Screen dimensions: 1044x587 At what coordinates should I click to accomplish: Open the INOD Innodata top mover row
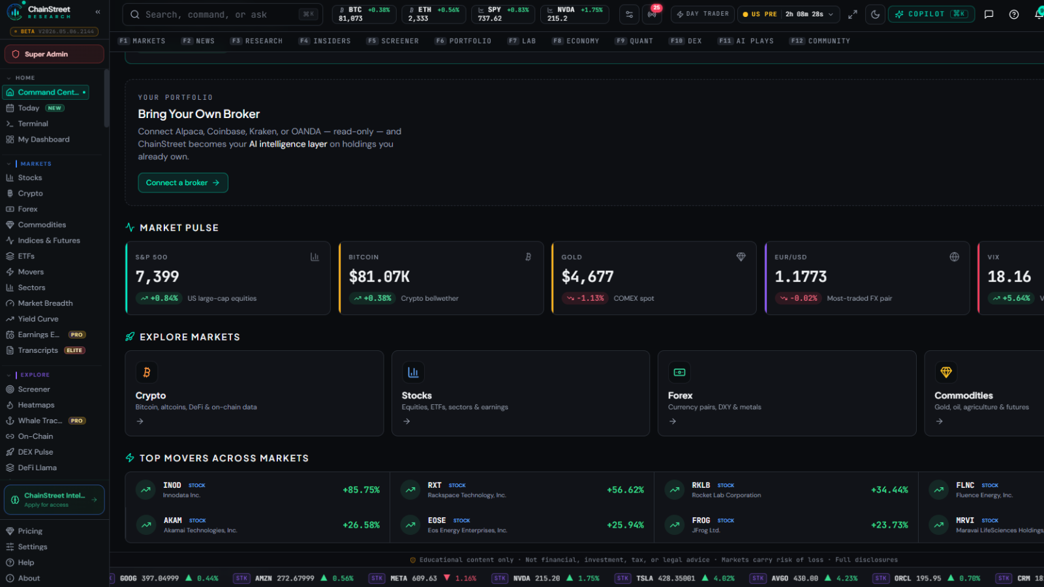click(258, 490)
